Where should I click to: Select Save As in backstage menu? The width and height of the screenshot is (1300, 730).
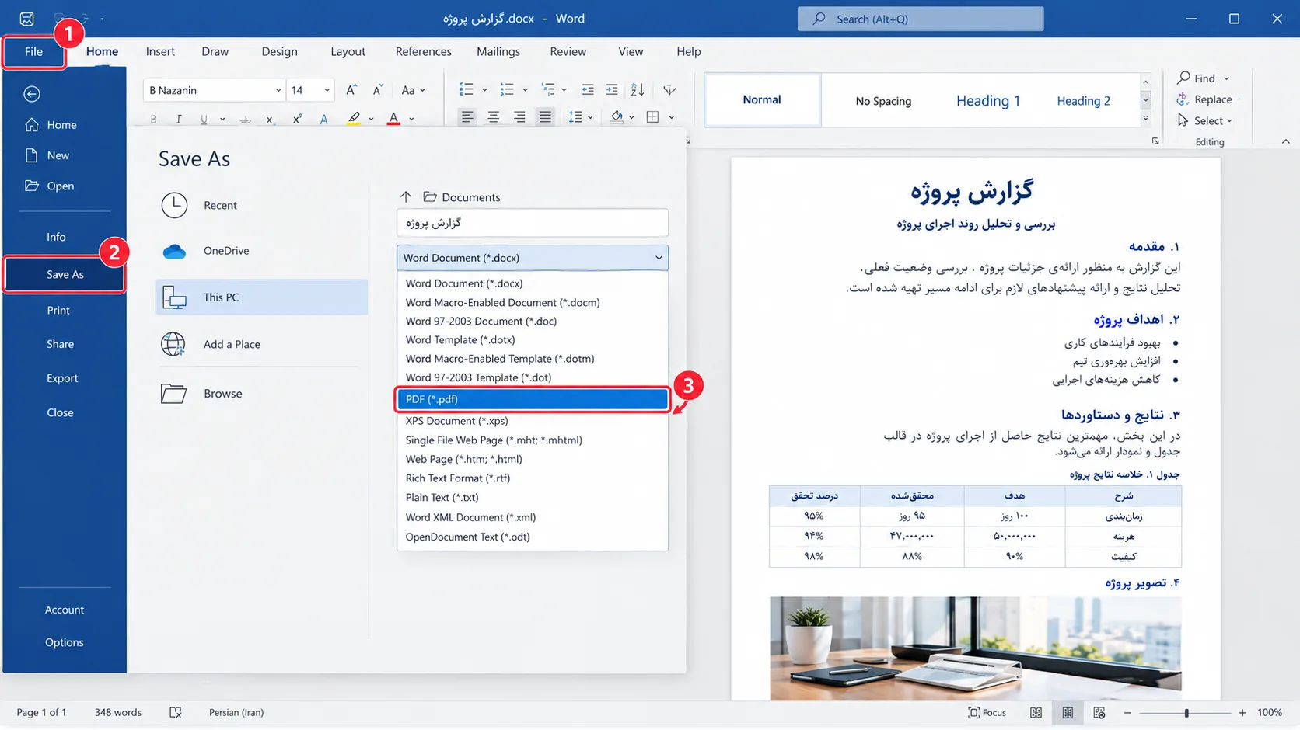65,274
